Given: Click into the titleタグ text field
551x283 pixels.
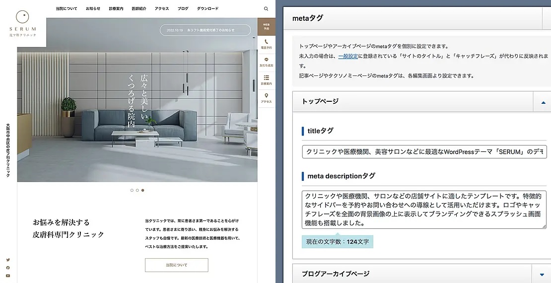Looking at the screenshot, I should point(424,152).
